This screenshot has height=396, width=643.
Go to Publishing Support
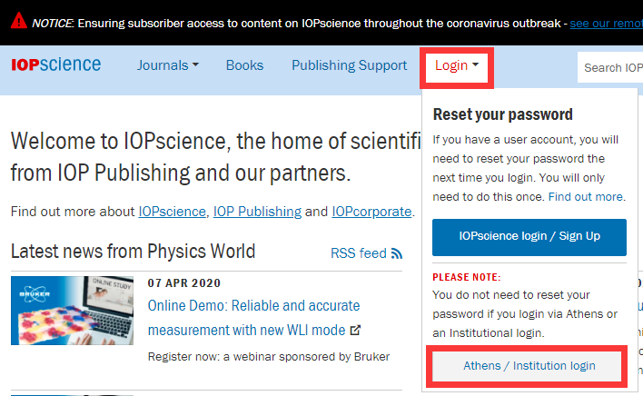coord(349,65)
